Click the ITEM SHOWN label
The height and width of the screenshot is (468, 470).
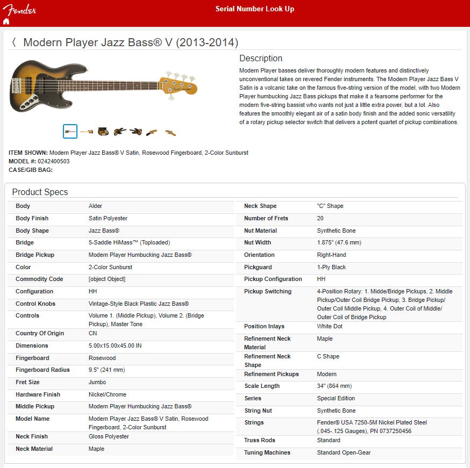coord(28,153)
